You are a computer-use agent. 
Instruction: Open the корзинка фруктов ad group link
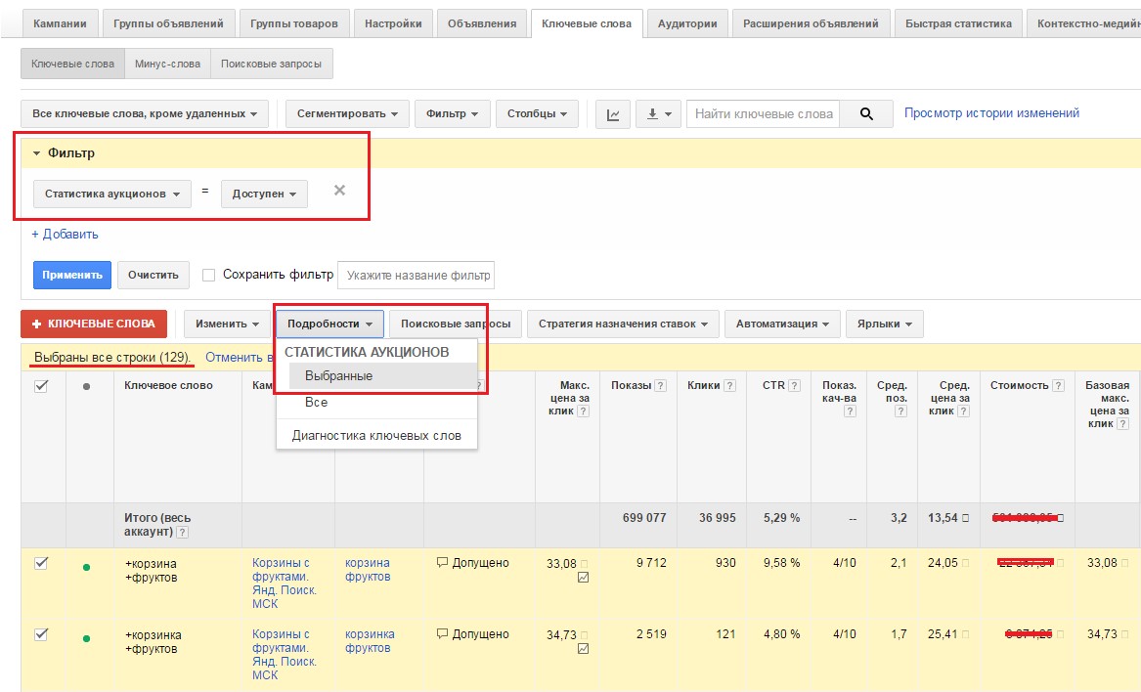click(370, 641)
